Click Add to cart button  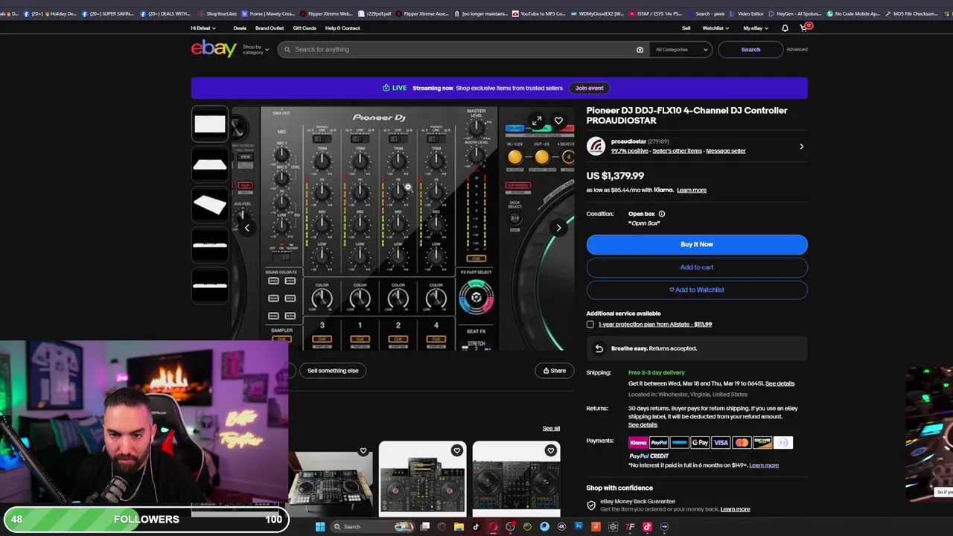697,267
